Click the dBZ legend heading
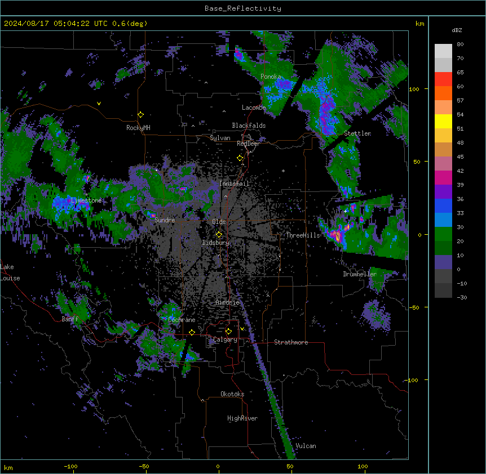486x474 pixels. click(457, 30)
